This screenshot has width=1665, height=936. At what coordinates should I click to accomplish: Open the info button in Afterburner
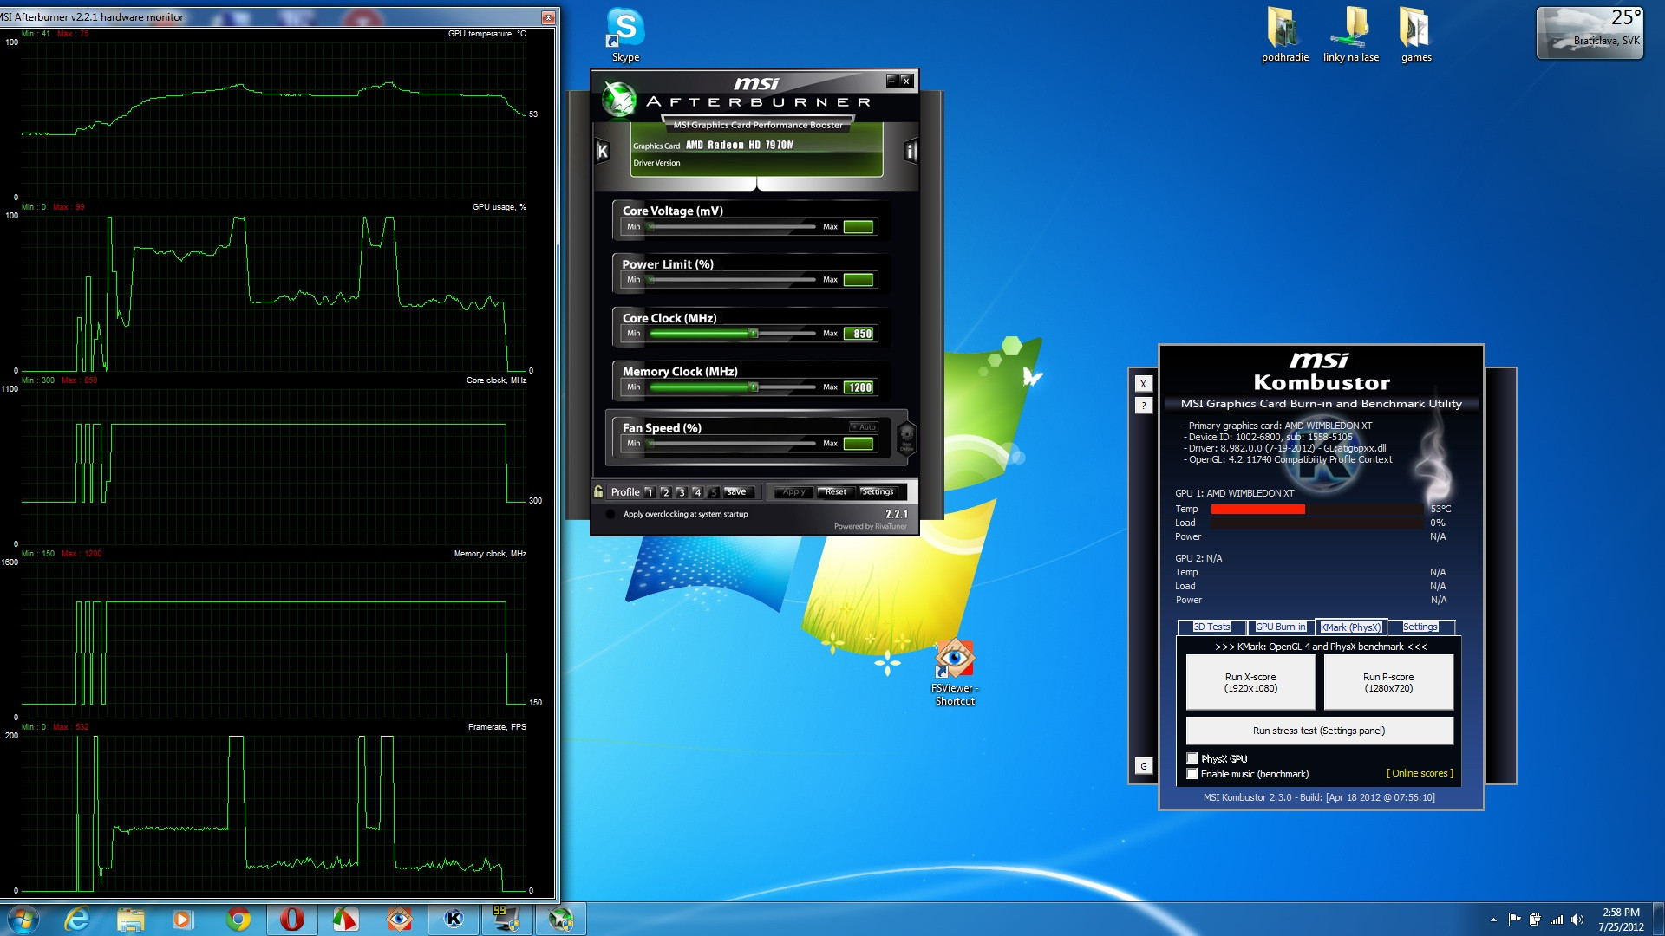910,152
